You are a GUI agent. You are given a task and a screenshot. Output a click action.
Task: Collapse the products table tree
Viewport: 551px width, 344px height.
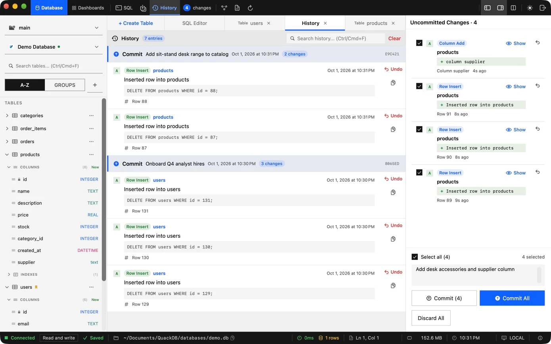tap(7, 155)
